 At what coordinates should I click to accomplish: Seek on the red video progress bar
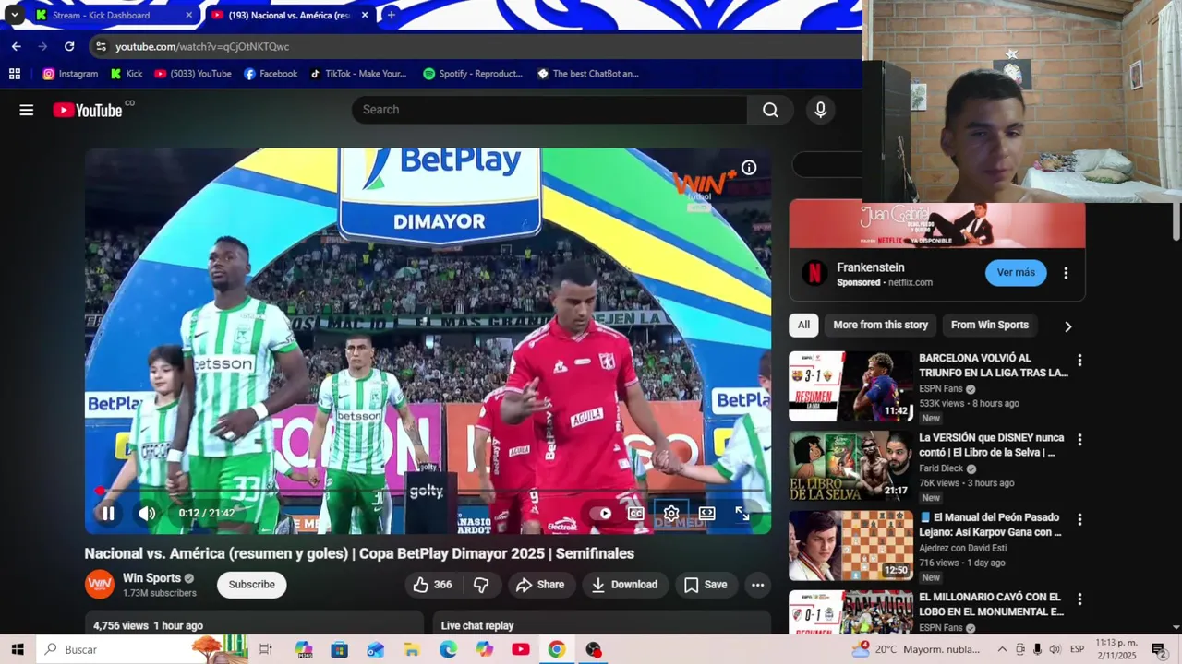[428, 491]
